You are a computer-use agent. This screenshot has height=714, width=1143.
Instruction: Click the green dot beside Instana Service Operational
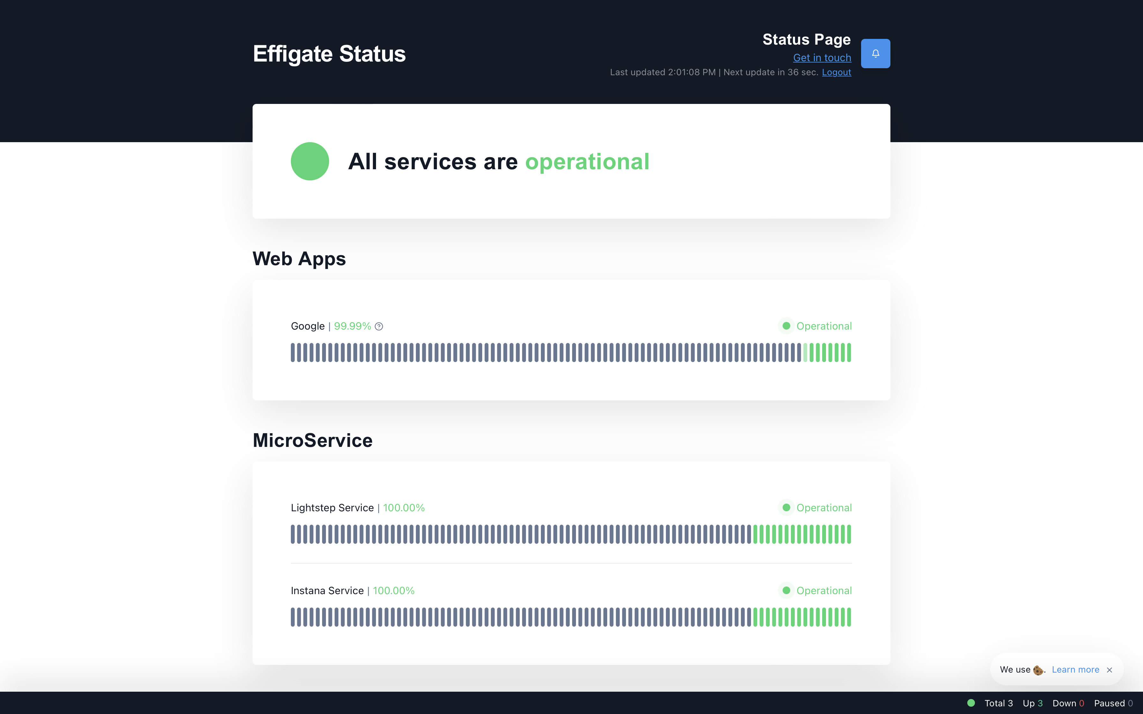(786, 590)
